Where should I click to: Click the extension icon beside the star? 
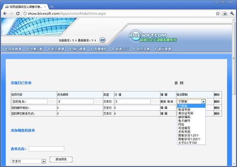[x=225, y=14]
